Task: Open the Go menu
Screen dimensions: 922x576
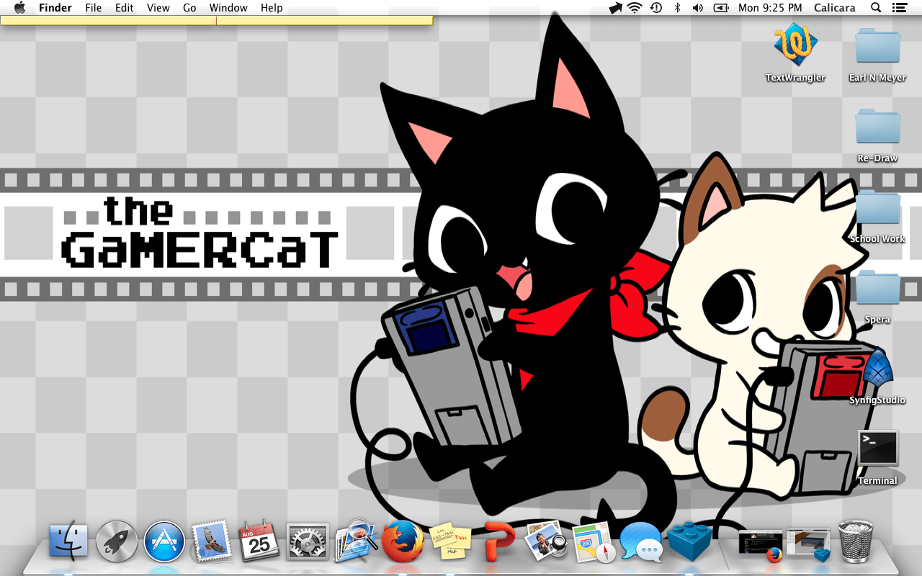Action: pyautogui.click(x=189, y=8)
